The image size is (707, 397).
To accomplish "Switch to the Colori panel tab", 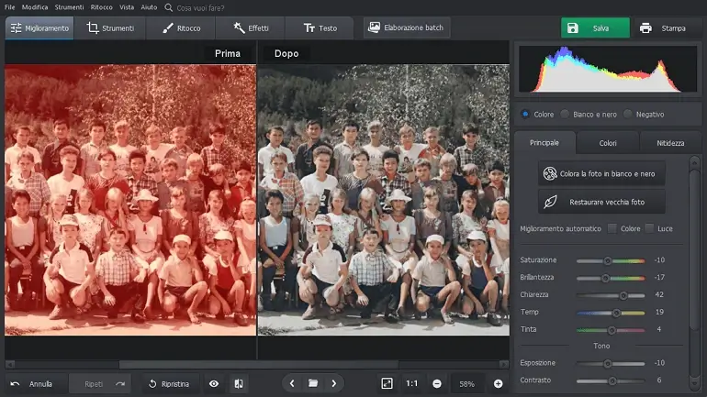I will click(607, 143).
